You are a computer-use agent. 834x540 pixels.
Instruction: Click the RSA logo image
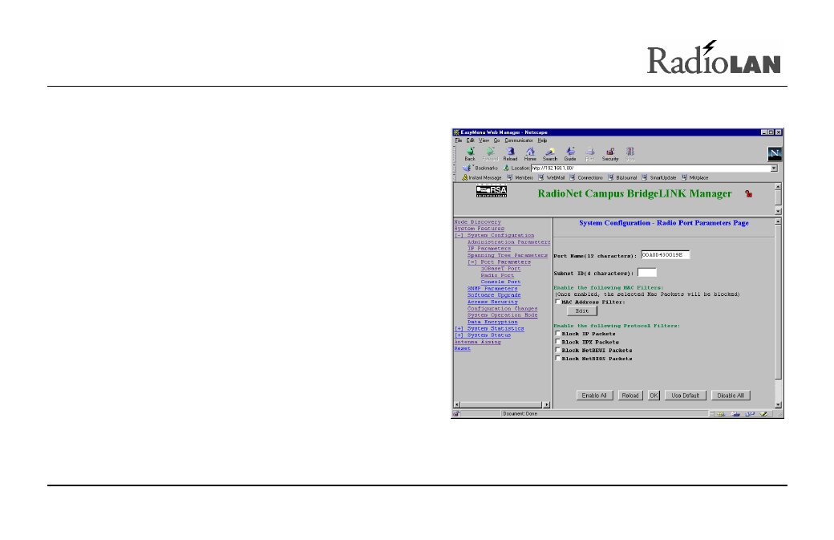pos(492,191)
